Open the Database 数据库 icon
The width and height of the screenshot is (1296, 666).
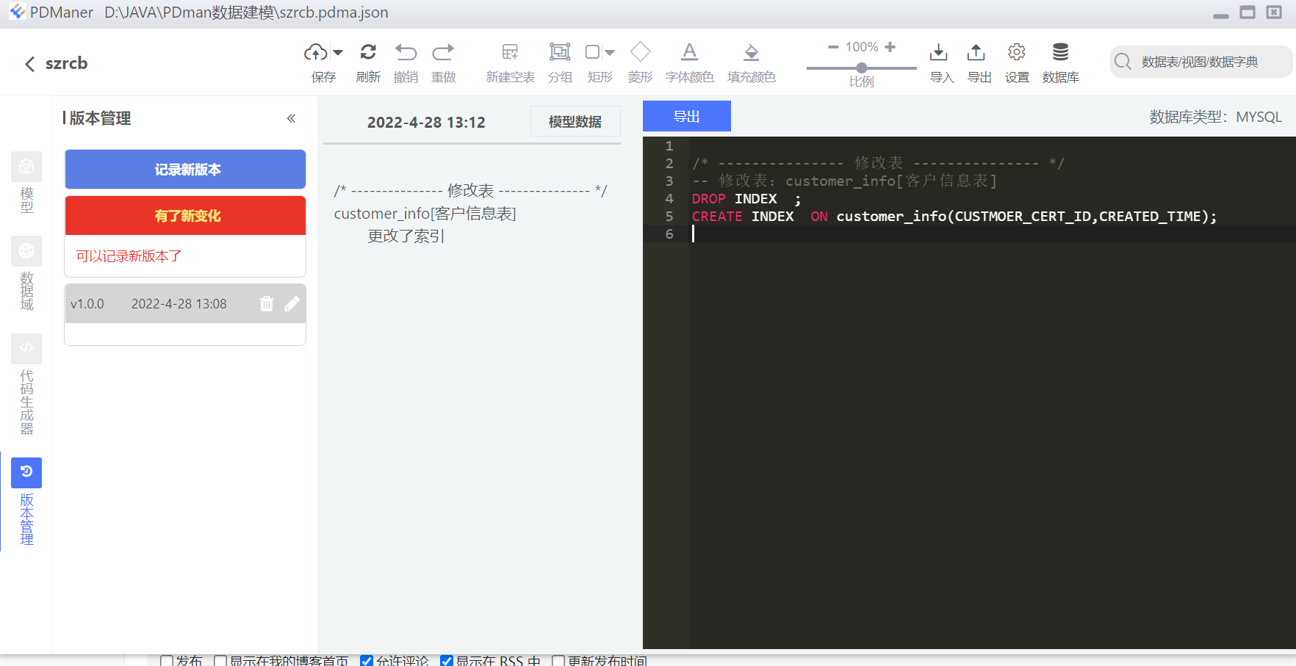click(x=1060, y=52)
